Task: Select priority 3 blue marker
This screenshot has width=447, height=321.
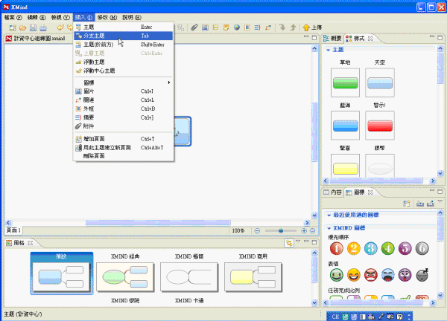Action: click(x=370, y=248)
